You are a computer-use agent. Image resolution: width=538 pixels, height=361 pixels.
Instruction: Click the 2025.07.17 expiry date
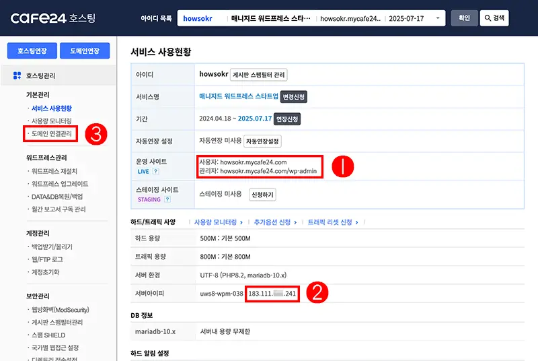(255, 119)
